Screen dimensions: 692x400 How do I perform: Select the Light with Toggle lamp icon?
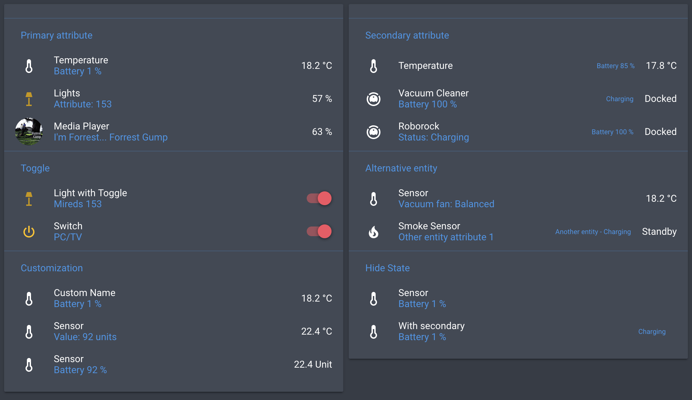[29, 198]
